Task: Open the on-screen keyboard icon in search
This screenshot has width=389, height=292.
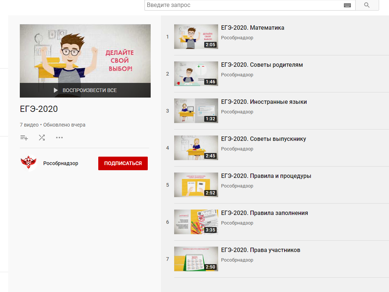Action: (347, 5)
